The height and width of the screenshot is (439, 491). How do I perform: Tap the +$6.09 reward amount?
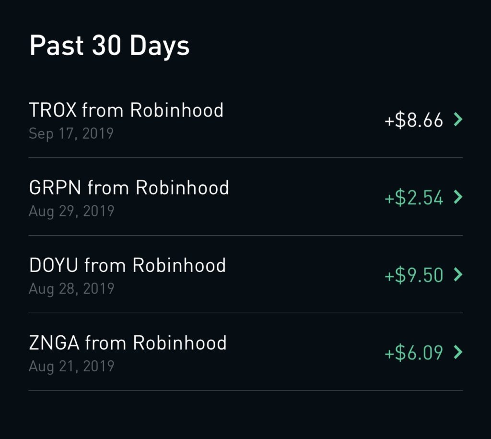[414, 353]
